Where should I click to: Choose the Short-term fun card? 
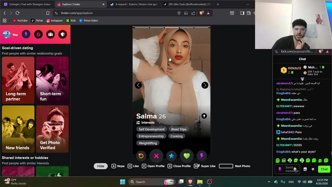point(52,80)
